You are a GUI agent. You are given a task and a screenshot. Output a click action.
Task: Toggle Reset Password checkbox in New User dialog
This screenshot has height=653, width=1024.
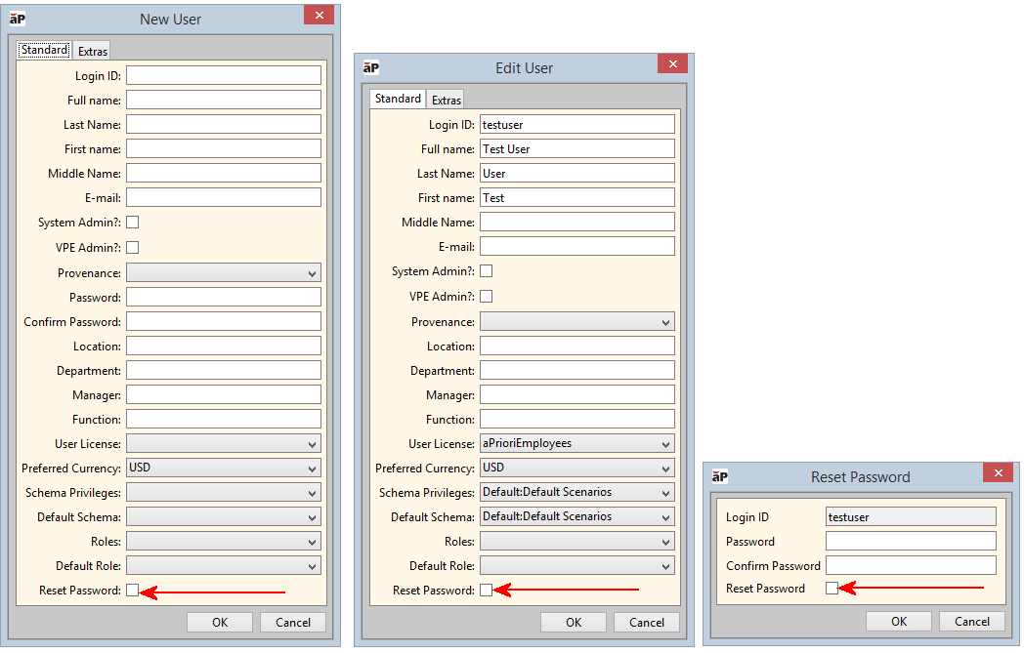(x=133, y=590)
